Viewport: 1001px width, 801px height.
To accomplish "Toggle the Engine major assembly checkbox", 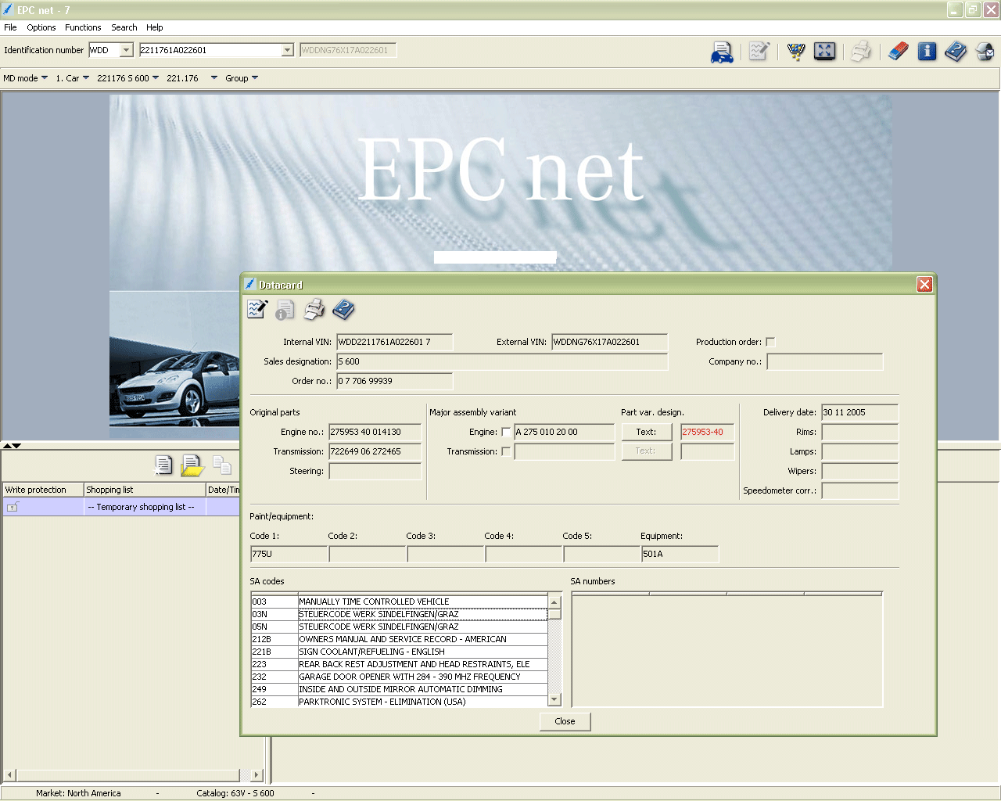I will (506, 432).
